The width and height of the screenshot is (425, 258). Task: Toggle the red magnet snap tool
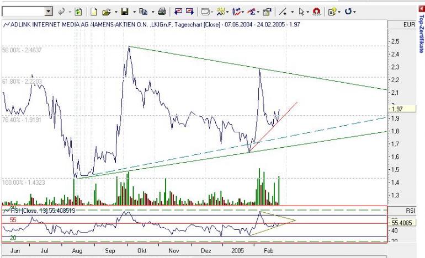click(x=316, y=12)
